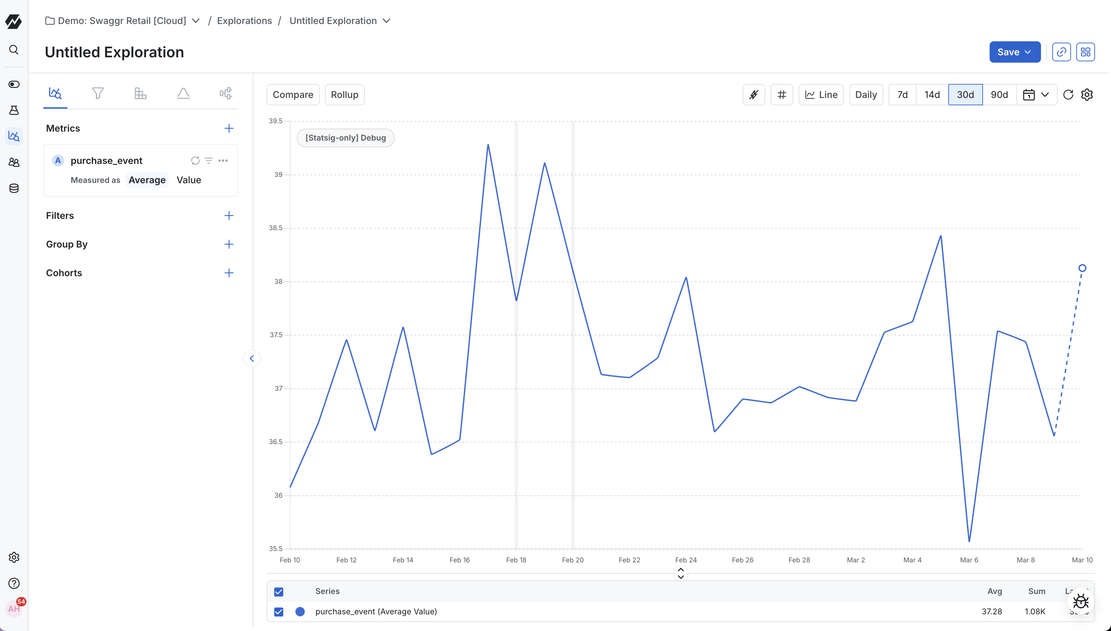Click the Compare button
This screenshot has height=631, width=1111.
pyautogui.click(x=293, y=95)
